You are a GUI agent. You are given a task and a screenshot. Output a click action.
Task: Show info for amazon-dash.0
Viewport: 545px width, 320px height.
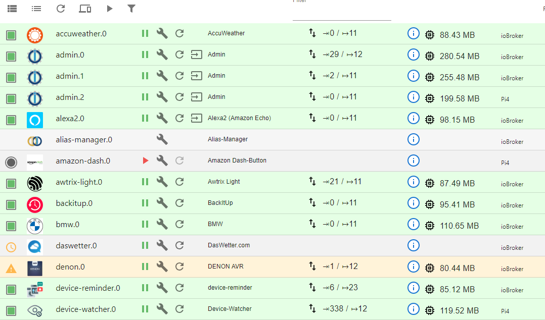(x=413, y=161)
